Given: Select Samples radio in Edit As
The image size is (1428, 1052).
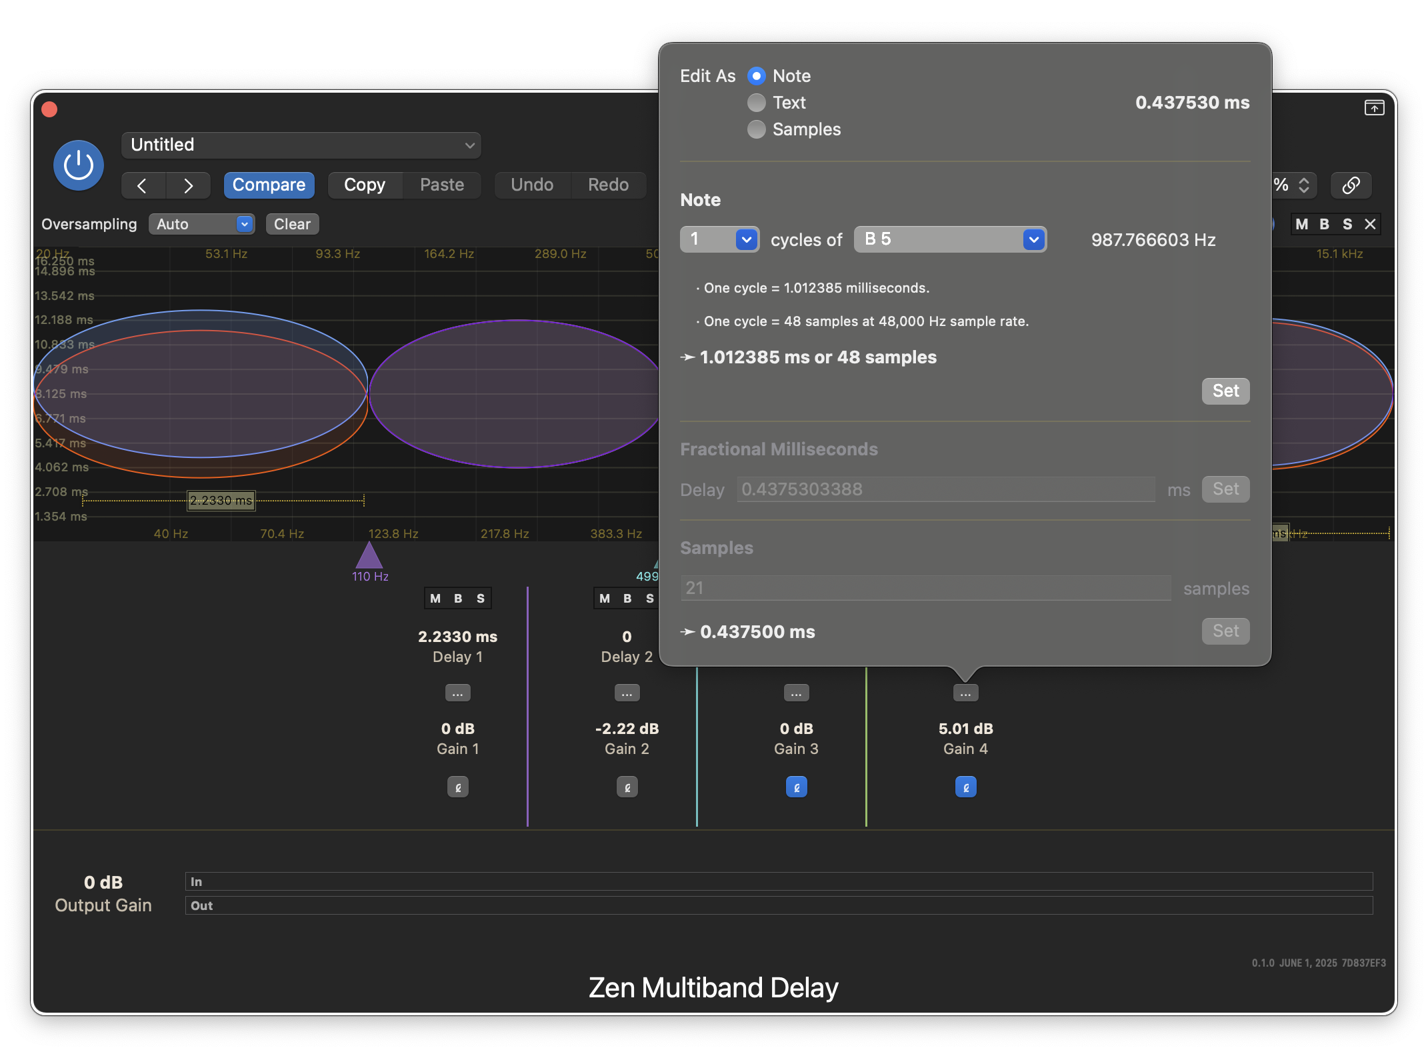Looking at the screenshot, I should pos(757,129).
